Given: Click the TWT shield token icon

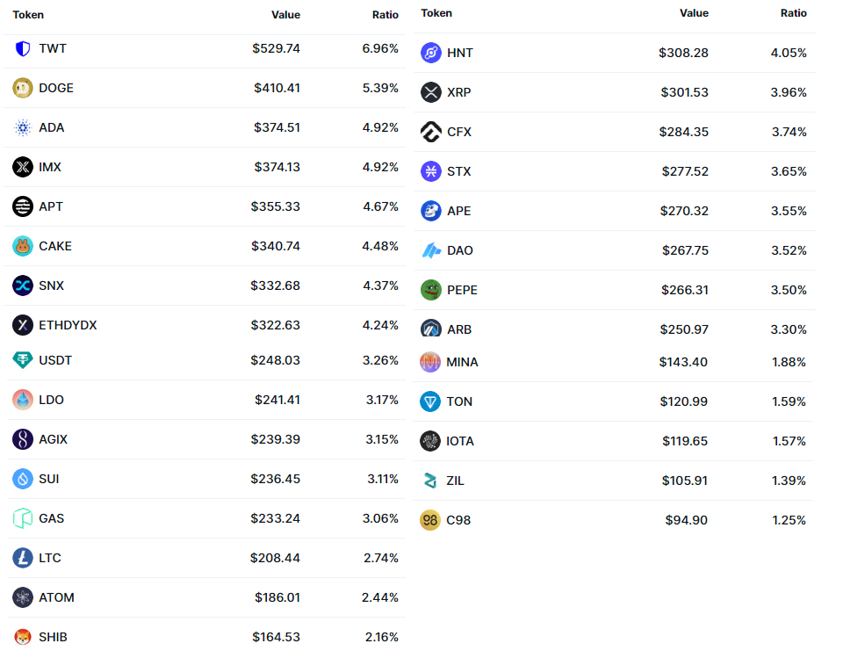Looking at the screenshot, I should (23, 49).
